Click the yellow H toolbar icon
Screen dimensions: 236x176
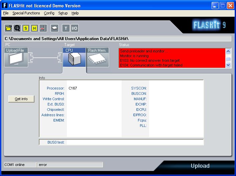coord(34,28)
